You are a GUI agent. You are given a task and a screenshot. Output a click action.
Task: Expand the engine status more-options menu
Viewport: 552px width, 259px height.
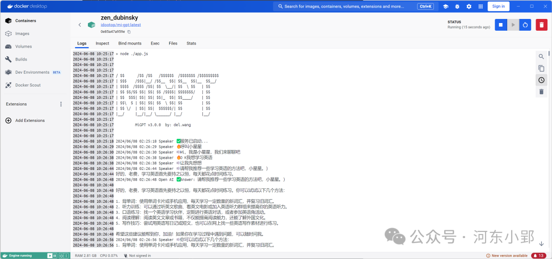tap(67, 255)
